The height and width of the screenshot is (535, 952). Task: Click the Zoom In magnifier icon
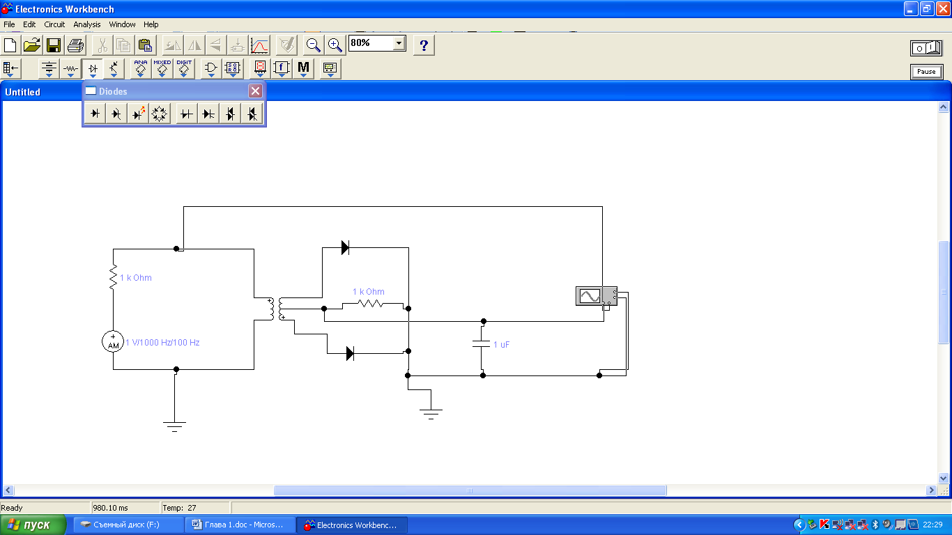pos(335,46)
